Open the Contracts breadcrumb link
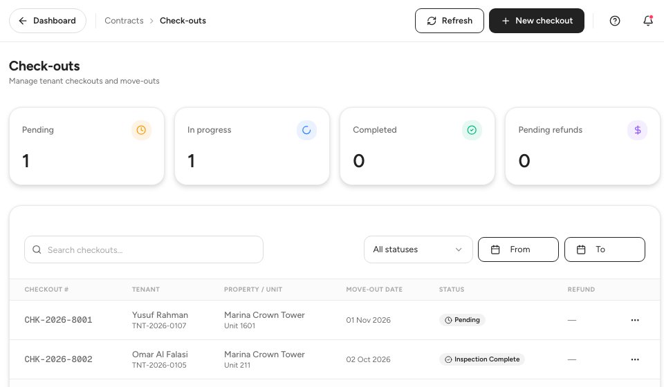Screen dimensions: 664x387 tap(124, 21)
